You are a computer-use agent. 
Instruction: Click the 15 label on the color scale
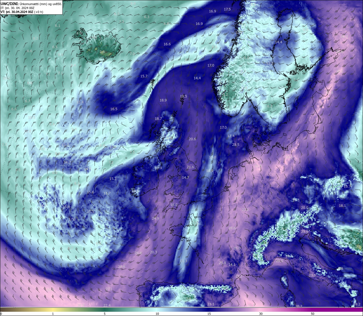(209, 314)
